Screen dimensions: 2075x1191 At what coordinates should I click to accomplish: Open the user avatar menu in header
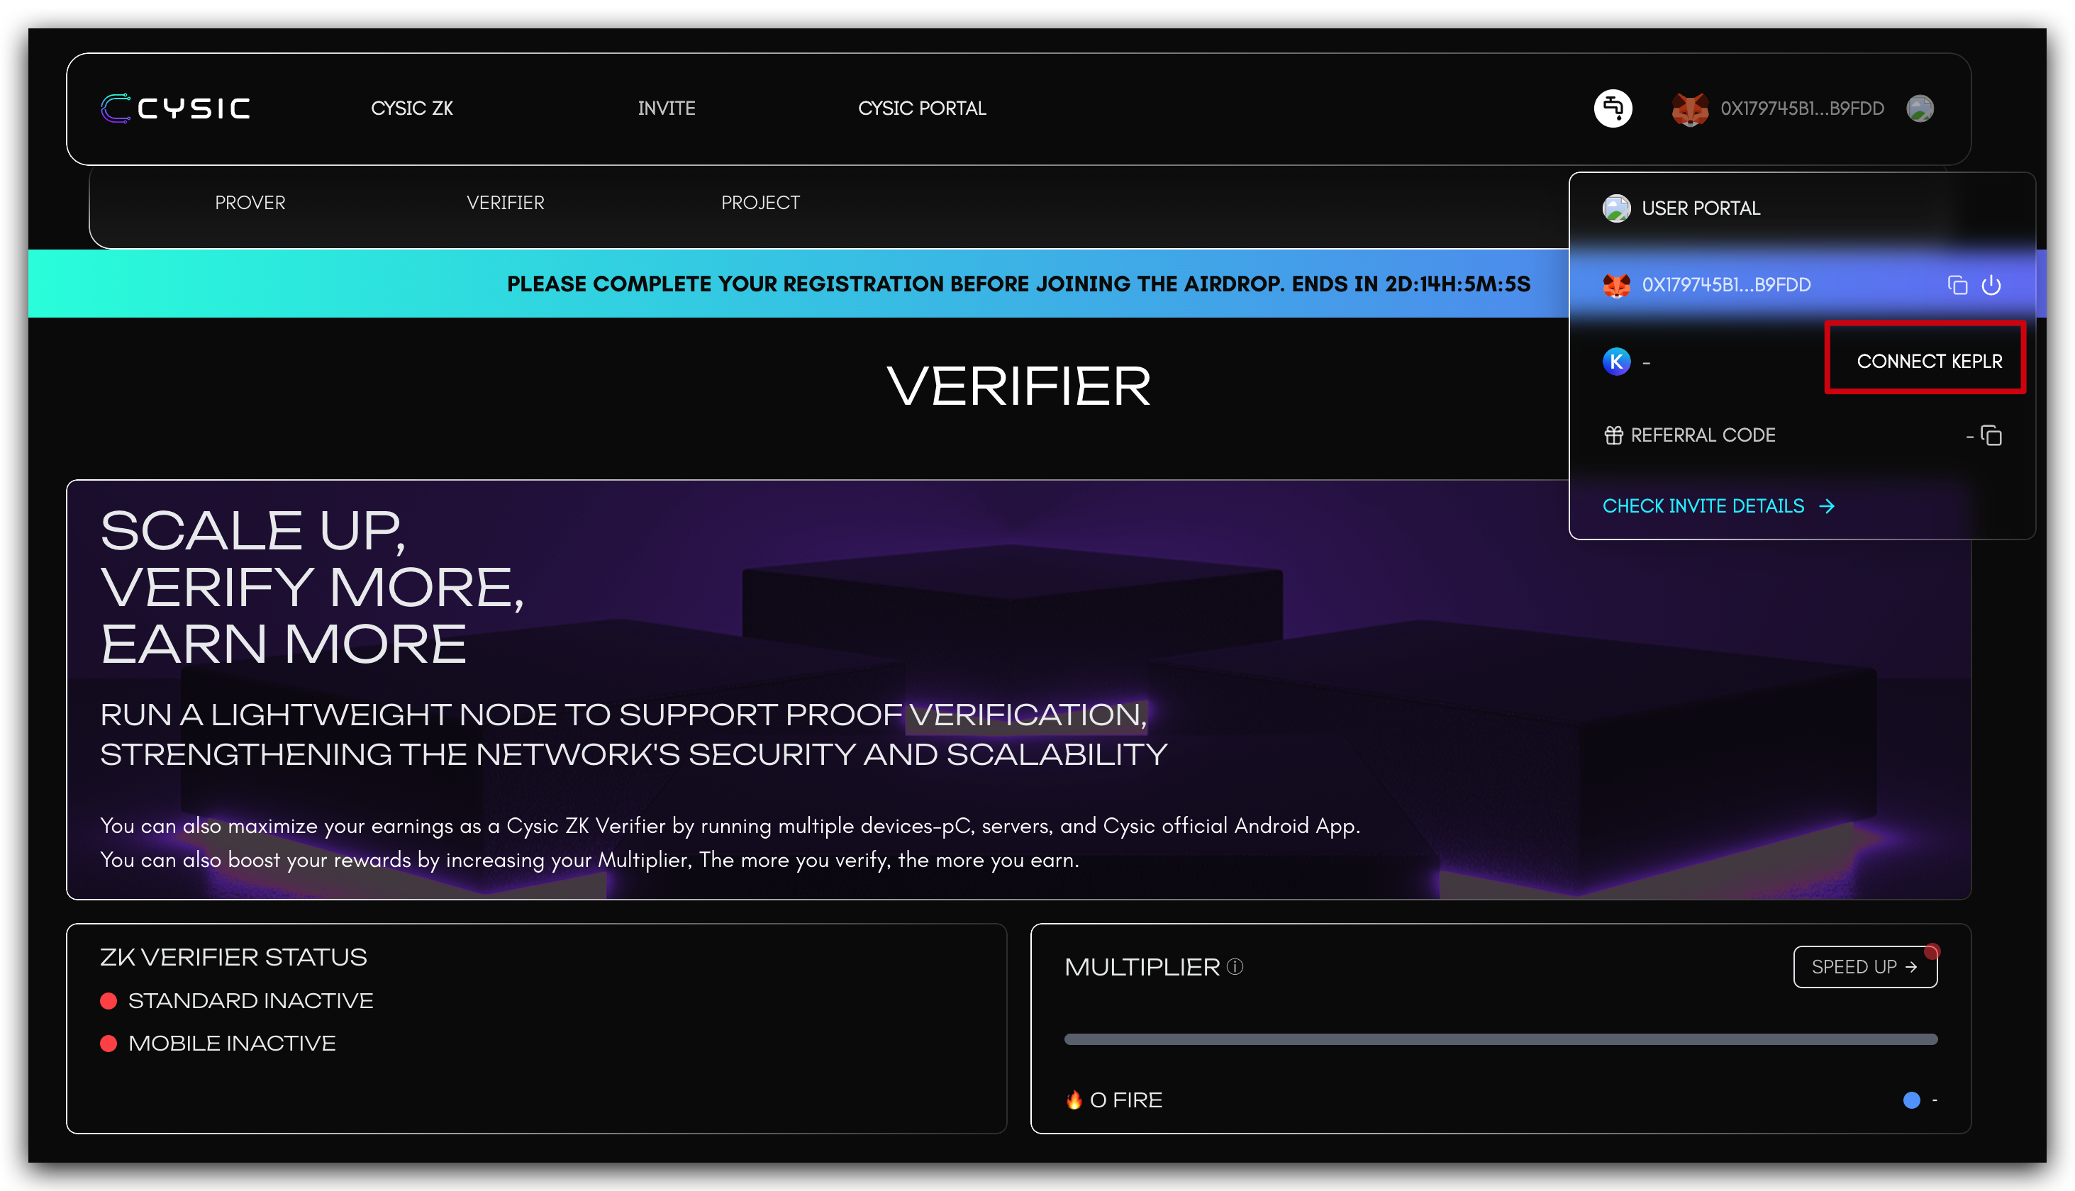pos(1920,108)
